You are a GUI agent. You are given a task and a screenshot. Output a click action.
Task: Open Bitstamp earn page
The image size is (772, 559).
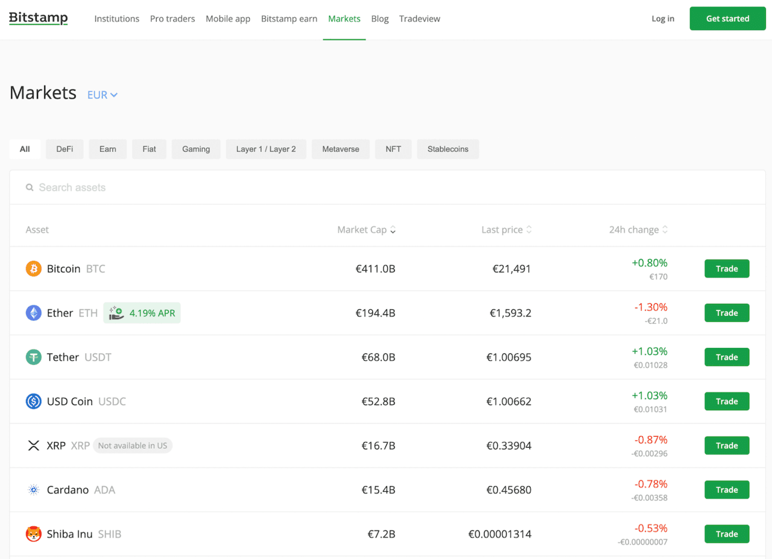pyautogui.click(x=289, y=19)
